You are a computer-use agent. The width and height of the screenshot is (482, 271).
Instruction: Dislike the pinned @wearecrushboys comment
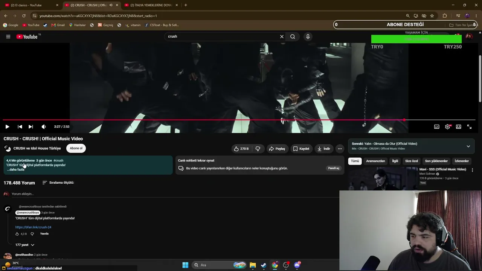pos(32,234)
